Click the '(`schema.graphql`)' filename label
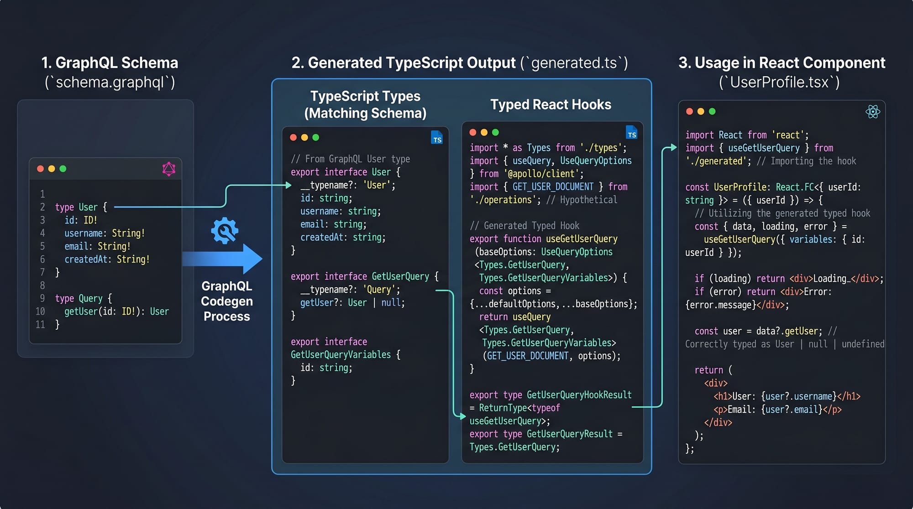 [110, 83]
